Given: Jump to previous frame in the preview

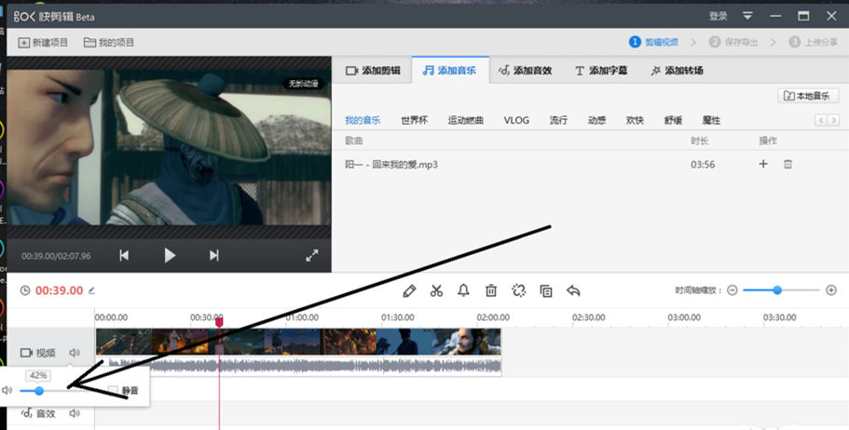Looking at the screenshot, I should [124, 255].
